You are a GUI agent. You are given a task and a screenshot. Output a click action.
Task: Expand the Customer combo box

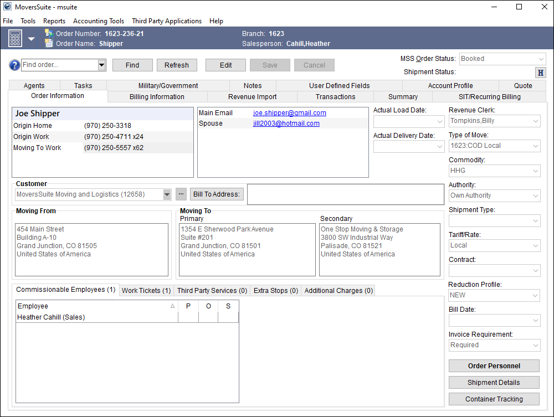167,194
